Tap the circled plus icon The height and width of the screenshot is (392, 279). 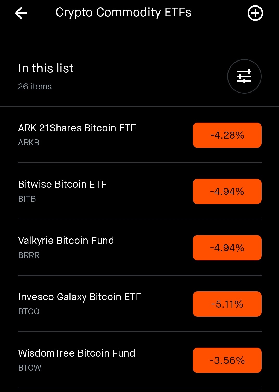tap(255, 13)
